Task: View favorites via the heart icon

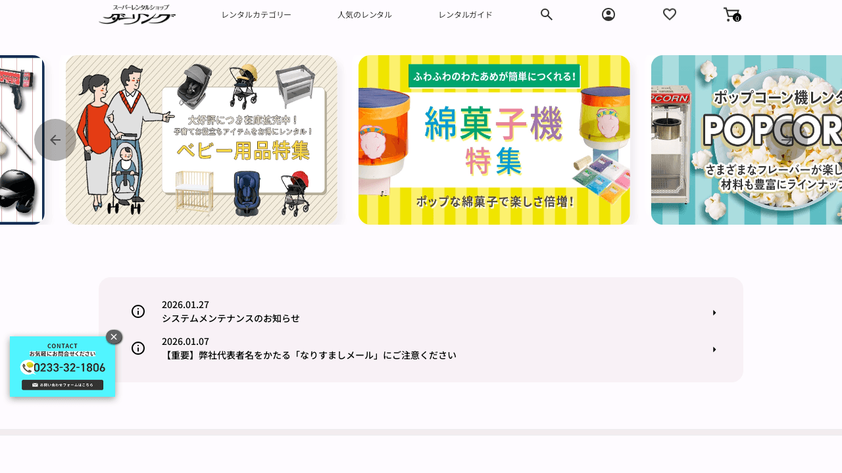Action: pos(669,14)
